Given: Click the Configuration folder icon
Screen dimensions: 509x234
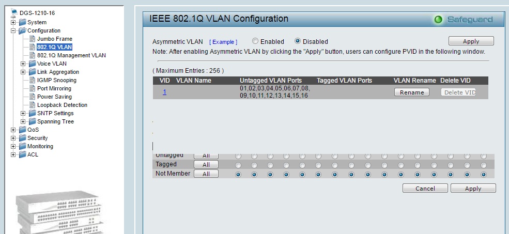Looking at the screenshot, I should (x=22, y=30).
